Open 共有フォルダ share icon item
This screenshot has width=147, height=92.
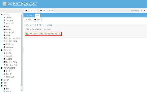[x=9, y=77]
